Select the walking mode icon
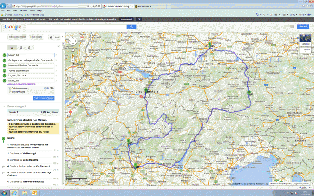 (28, 48)
